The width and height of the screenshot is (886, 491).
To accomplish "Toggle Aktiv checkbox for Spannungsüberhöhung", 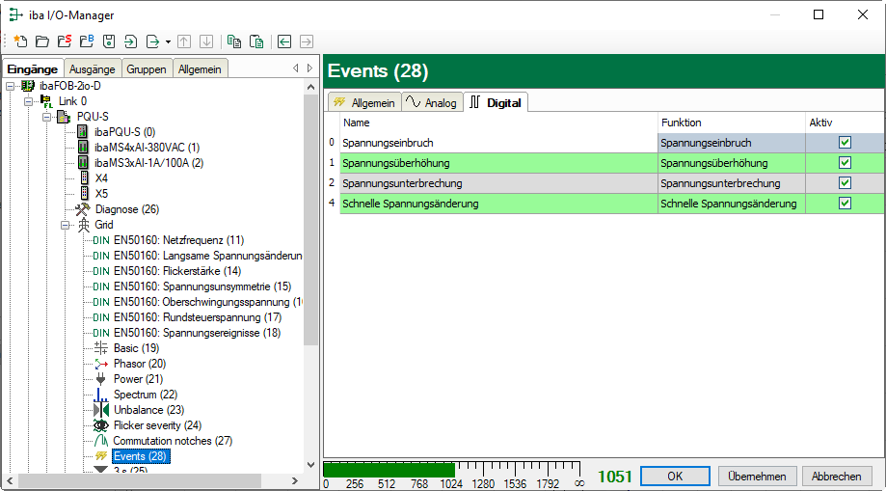I will 845,163.
